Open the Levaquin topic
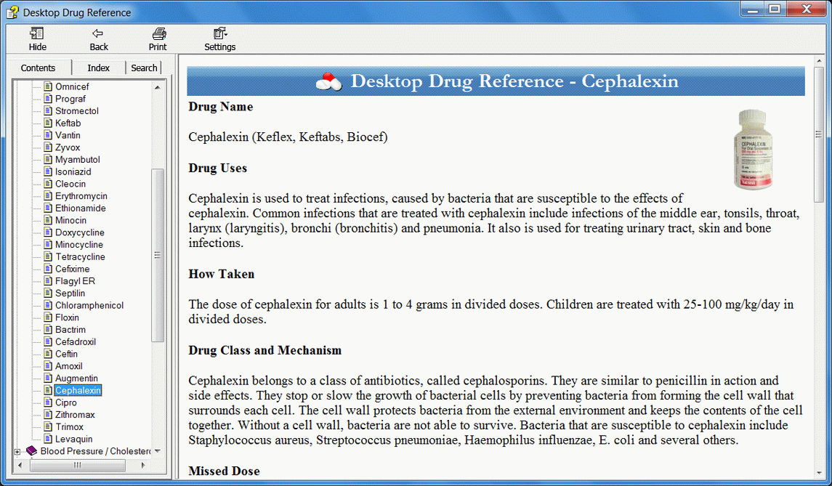The width and height of the screenshot is (832, 486). (x=74, y=439)
